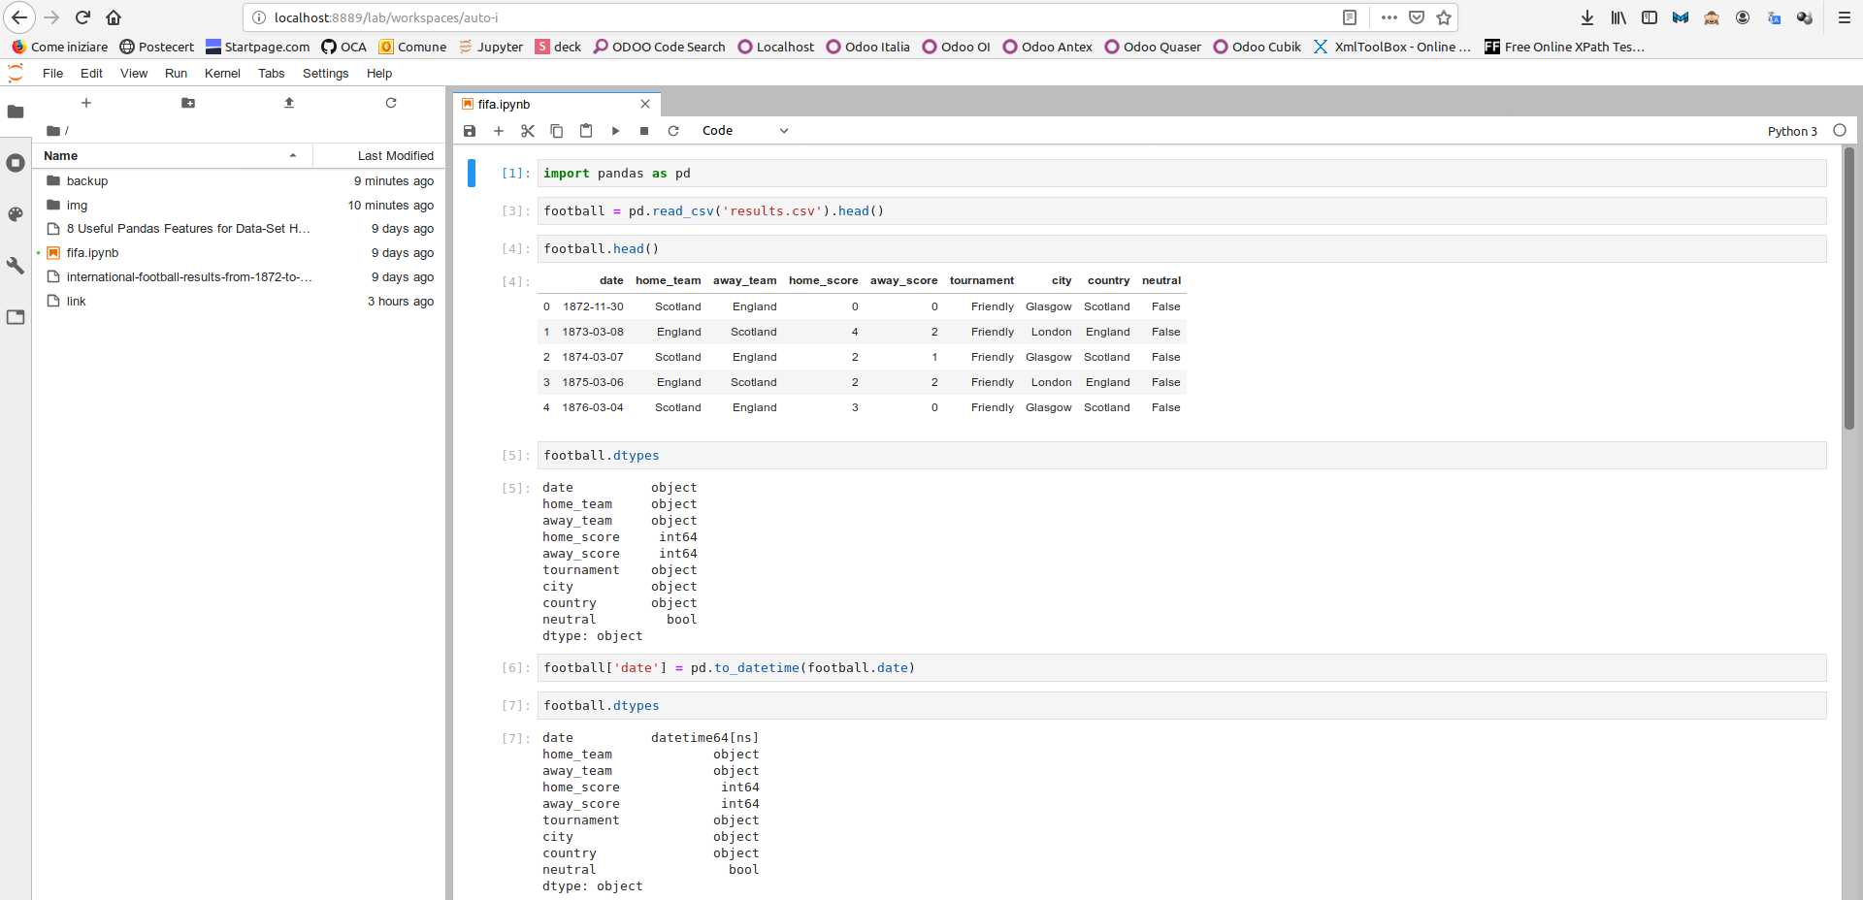This screenshot has width=1863, height=900.
Task: Click into the read_csv code cell
Action: click(1182, 211)
